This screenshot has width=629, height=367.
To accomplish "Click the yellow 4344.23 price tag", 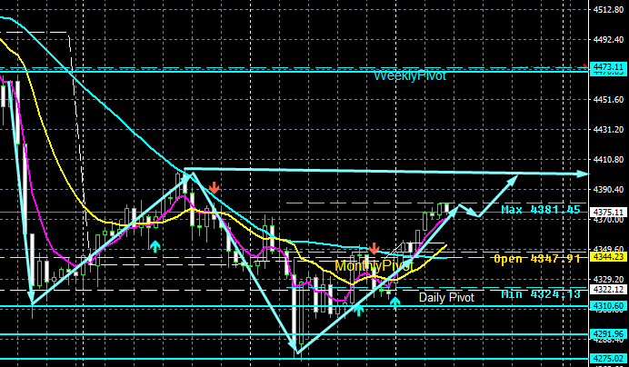I will click(608, 257).
